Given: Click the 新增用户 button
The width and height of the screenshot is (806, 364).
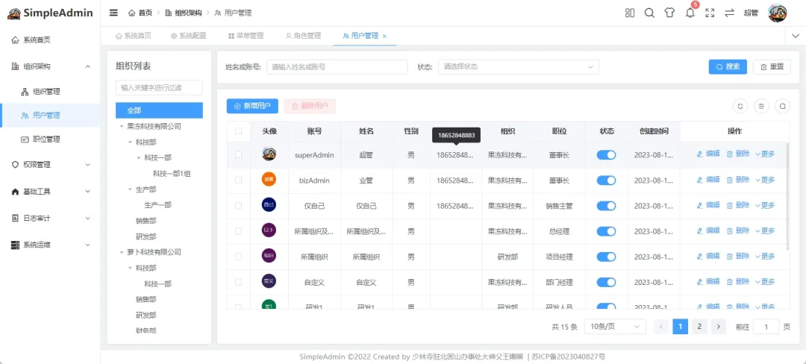Looking at the screenshot, I should pyautogui.click(x=252, y=106).
